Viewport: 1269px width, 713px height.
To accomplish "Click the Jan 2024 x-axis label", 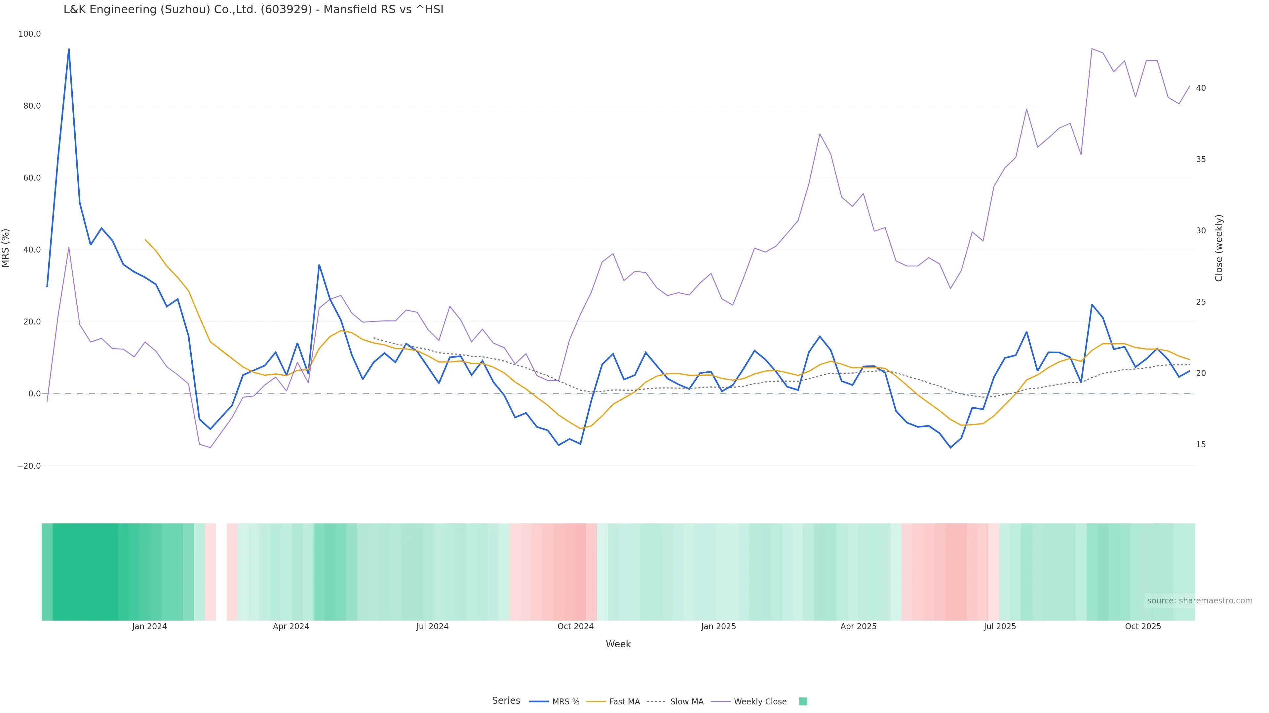I will pos(149,627).
